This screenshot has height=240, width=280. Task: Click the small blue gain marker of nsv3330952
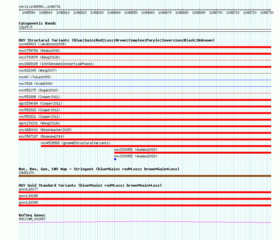coord(115,159)
